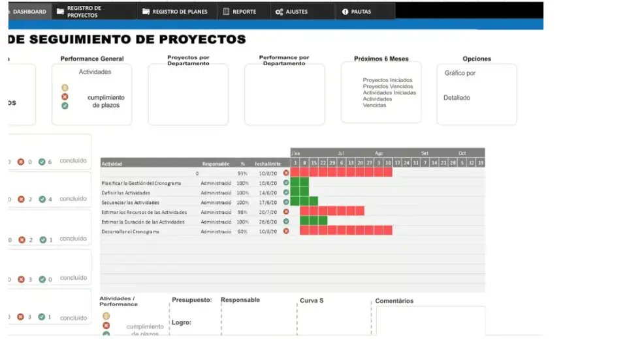Click the Registro de Proyectos folder icon
Image resolution: width=627 pixels, height=339 pixels.
coord(60,12)
